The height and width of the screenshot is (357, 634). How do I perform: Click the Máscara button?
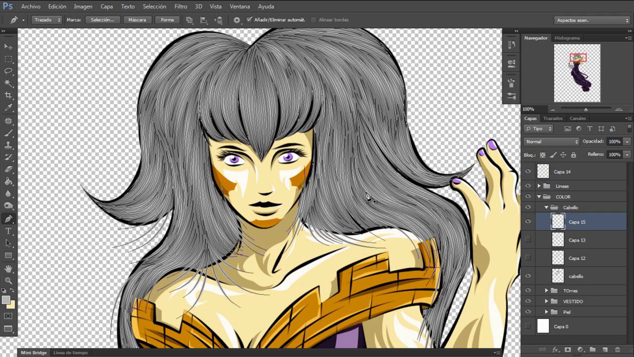click(x=137, y=20)
